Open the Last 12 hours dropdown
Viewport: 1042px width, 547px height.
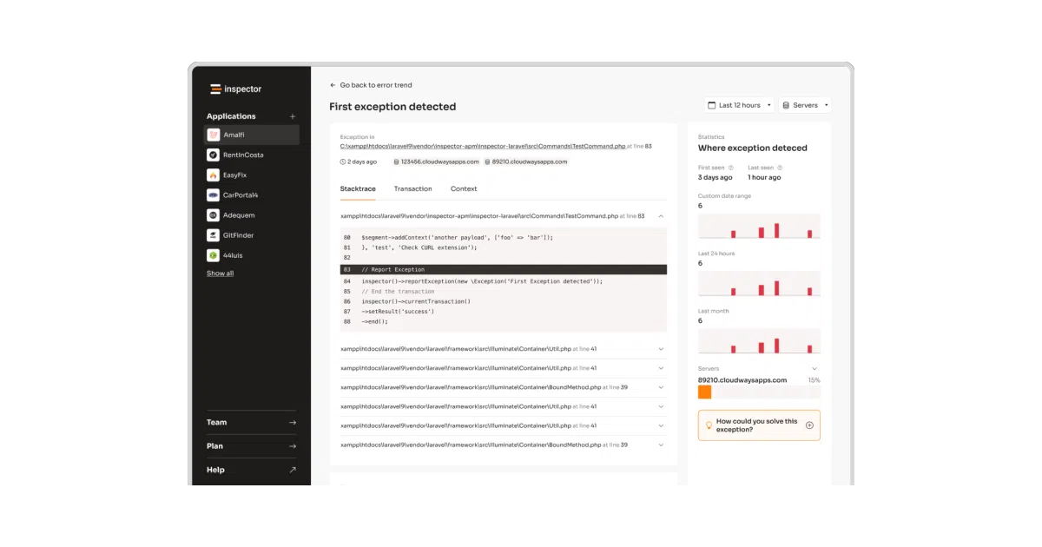pos(739,105)
